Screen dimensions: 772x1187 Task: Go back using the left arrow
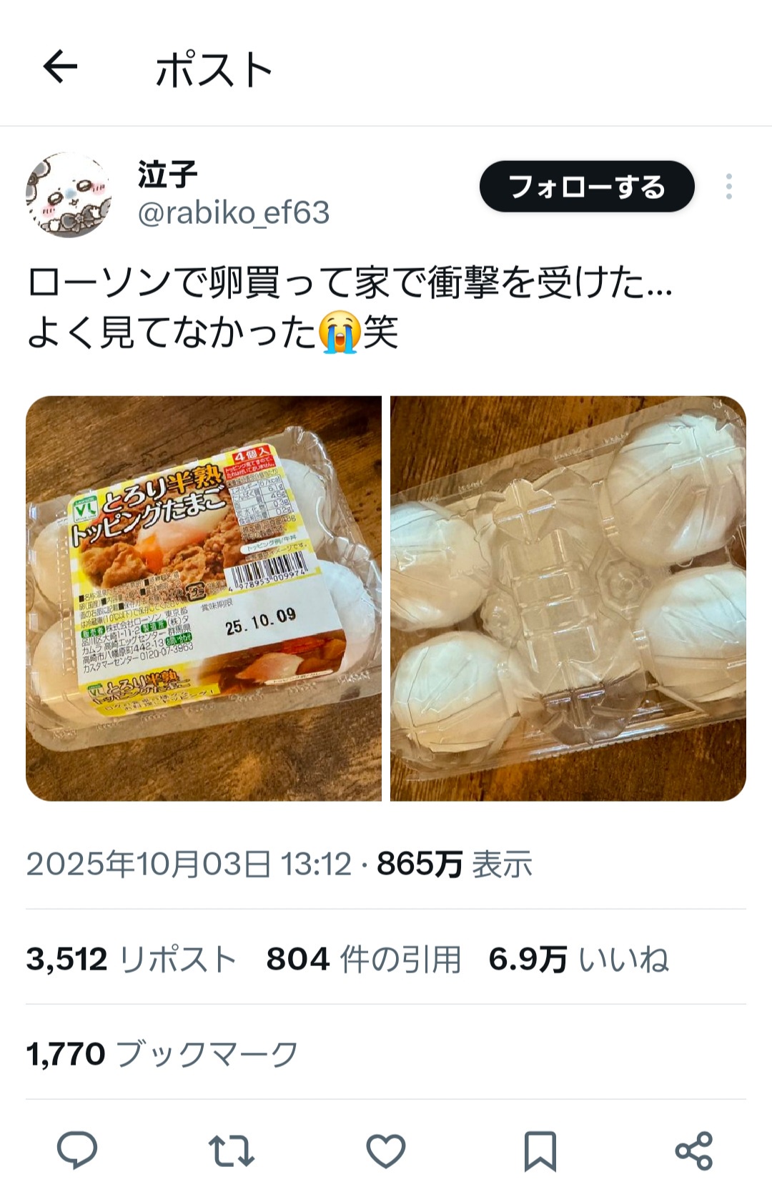[60, 68]
